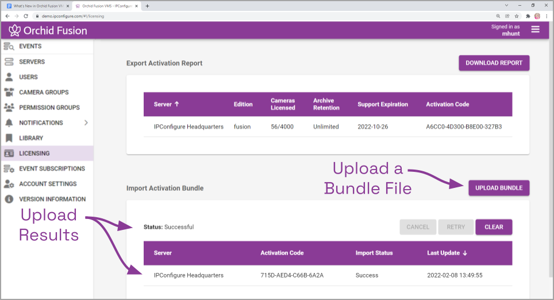
Task: Open the Events sidebar icon
Action: coord(9,47)
